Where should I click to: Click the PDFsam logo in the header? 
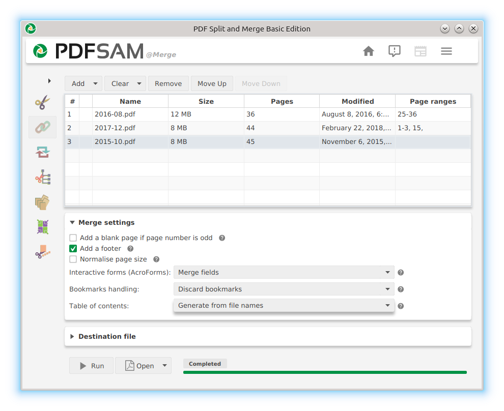pos(88,51)
